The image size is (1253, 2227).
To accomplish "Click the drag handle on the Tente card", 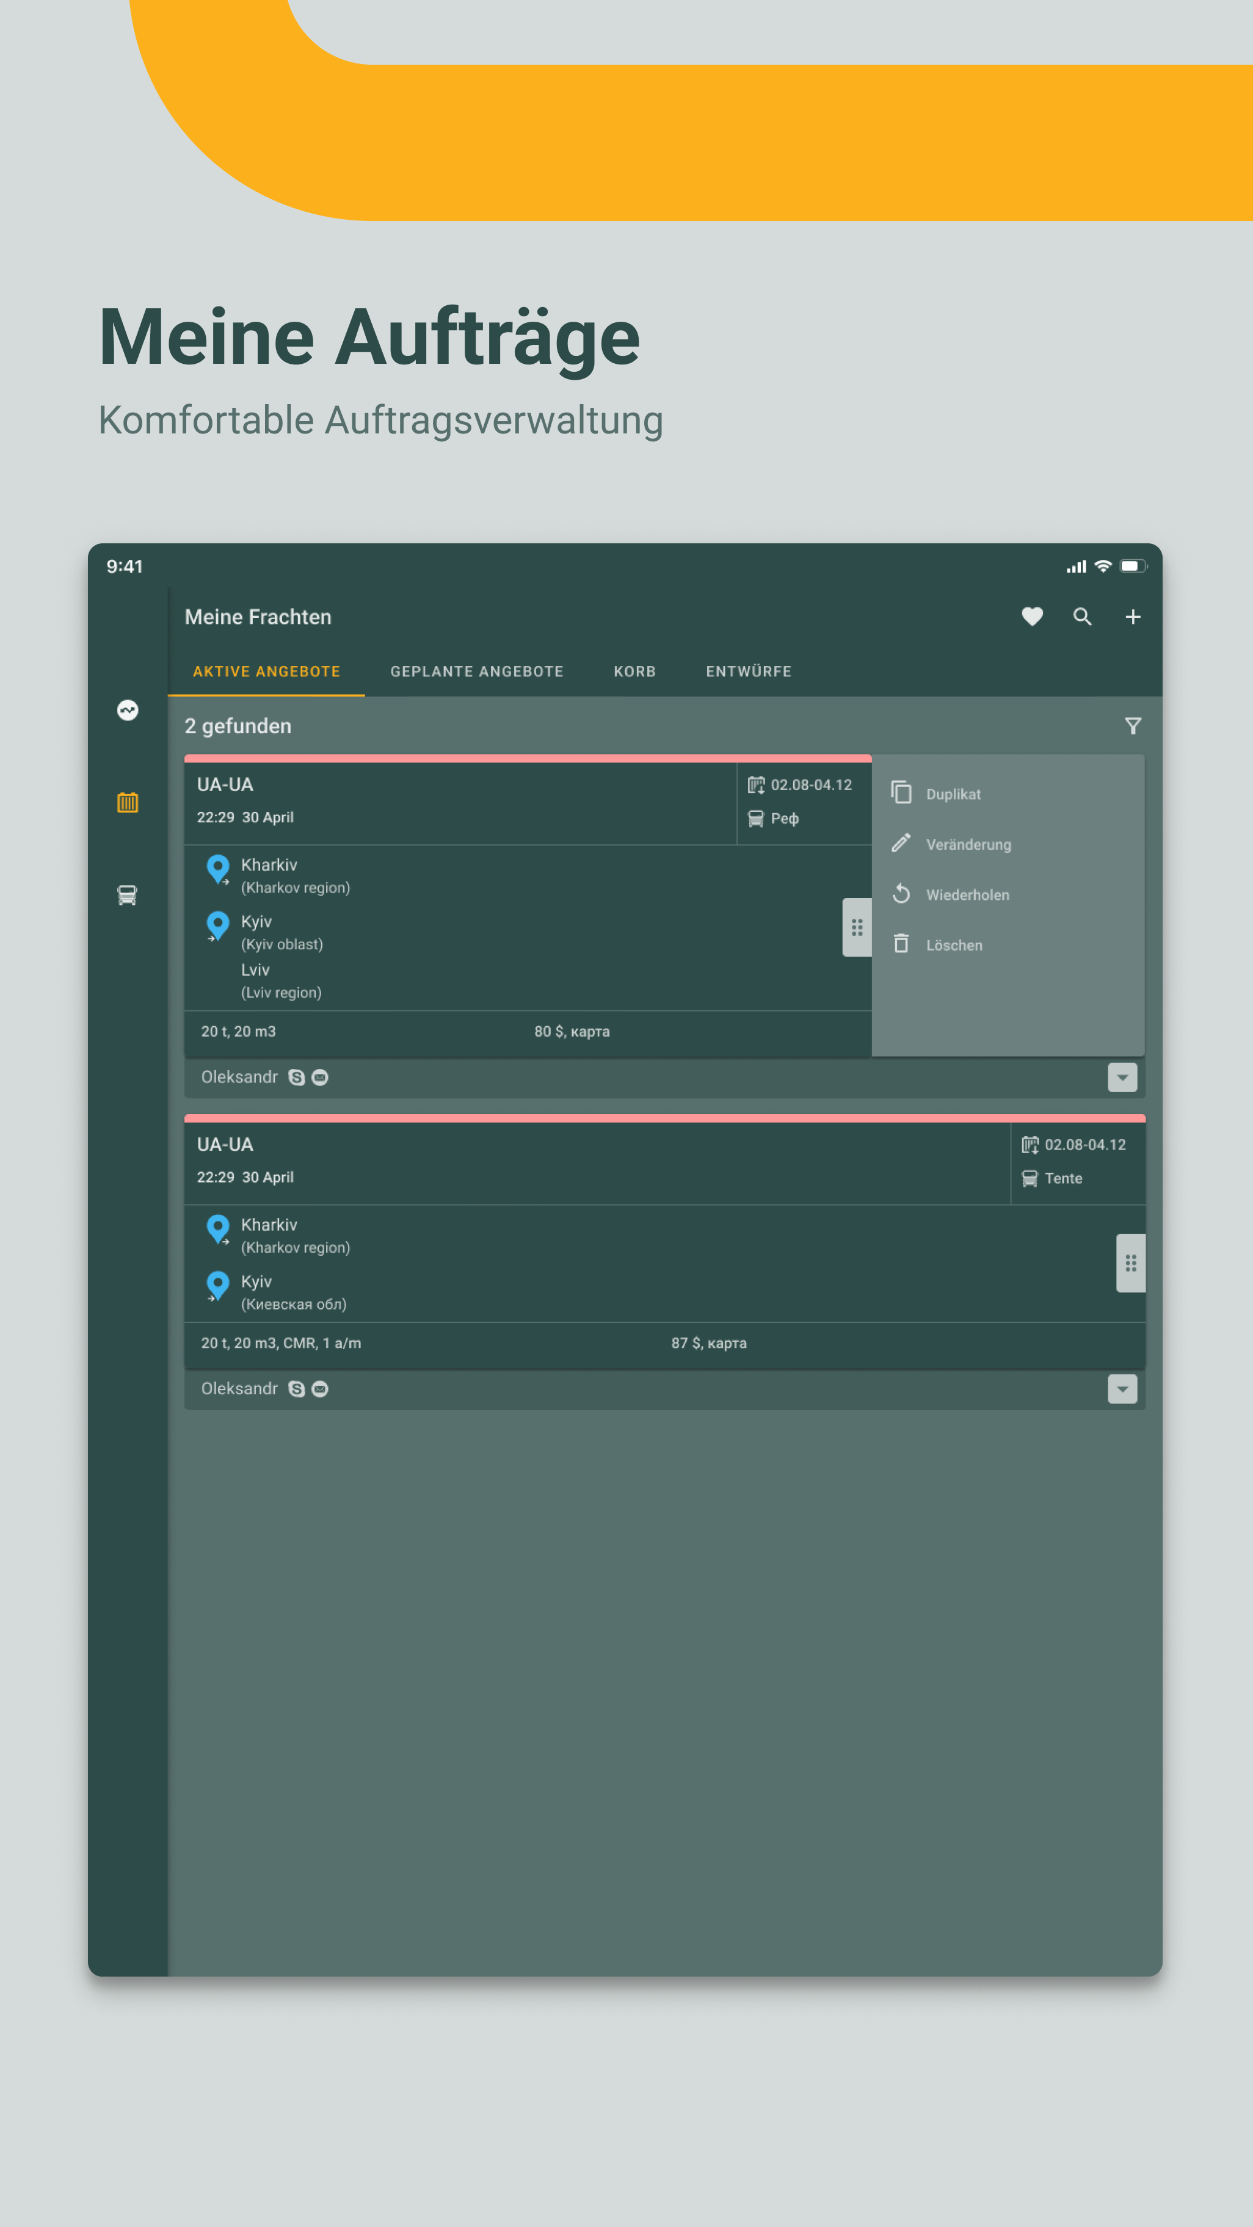I will click(x=1130, y=1263).
